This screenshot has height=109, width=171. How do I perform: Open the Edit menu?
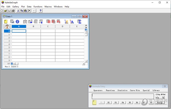(x=8, y=7)
